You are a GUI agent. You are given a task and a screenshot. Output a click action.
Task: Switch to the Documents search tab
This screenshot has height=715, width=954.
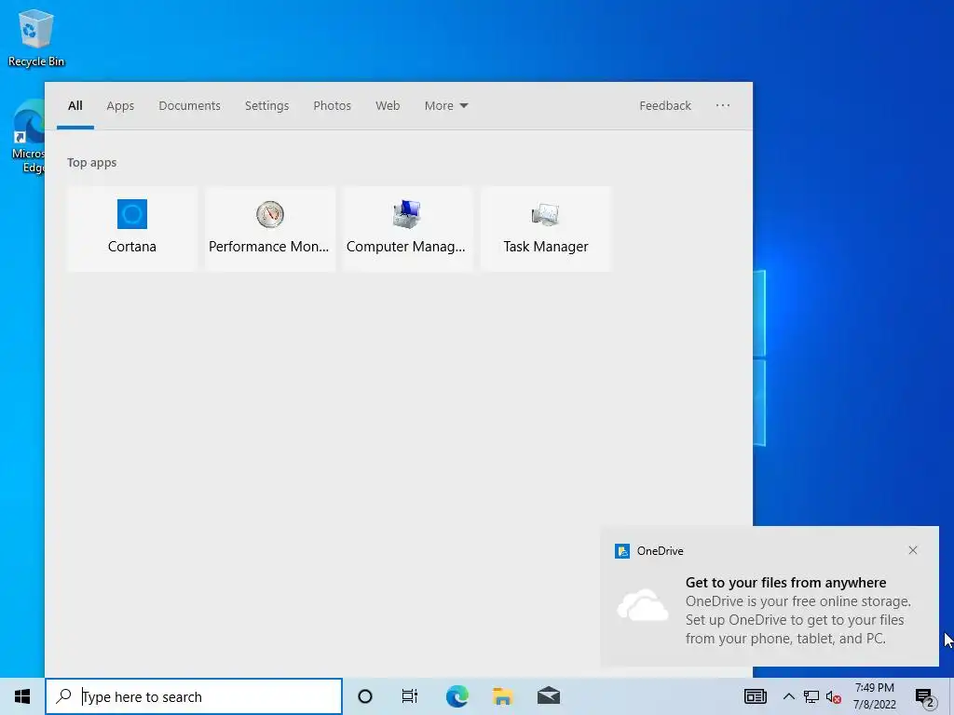pos(189,106)
